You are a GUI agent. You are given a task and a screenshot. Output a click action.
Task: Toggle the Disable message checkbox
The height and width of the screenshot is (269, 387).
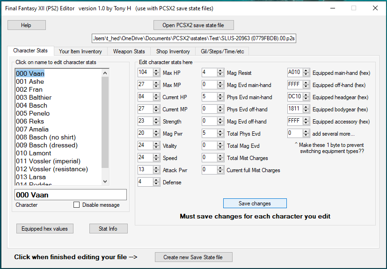(x=77, y=205)
